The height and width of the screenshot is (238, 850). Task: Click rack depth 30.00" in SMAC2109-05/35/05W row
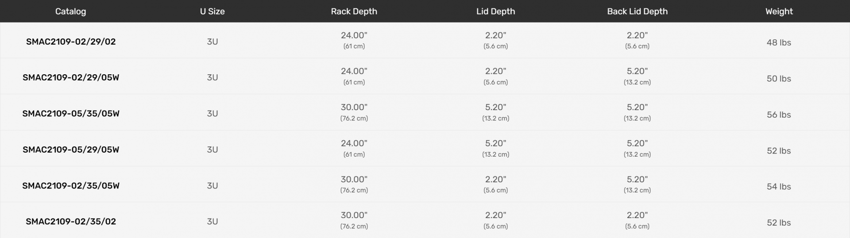(x=354, y=107)
